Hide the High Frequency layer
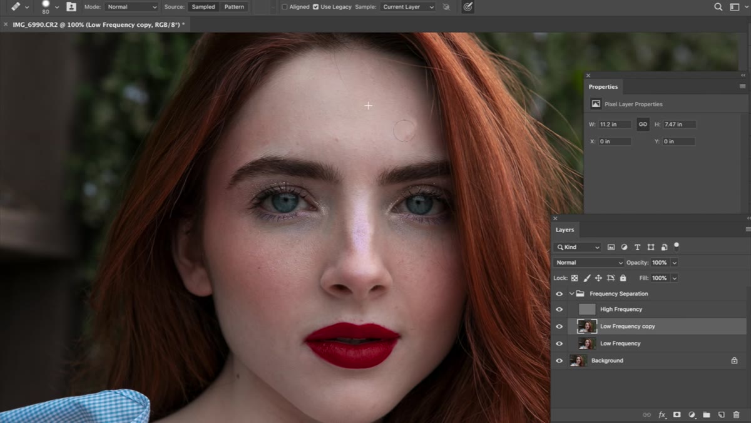 point(559,309)
